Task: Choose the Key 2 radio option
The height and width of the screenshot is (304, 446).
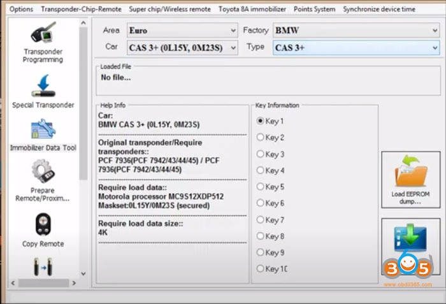Action: (260, 138)
